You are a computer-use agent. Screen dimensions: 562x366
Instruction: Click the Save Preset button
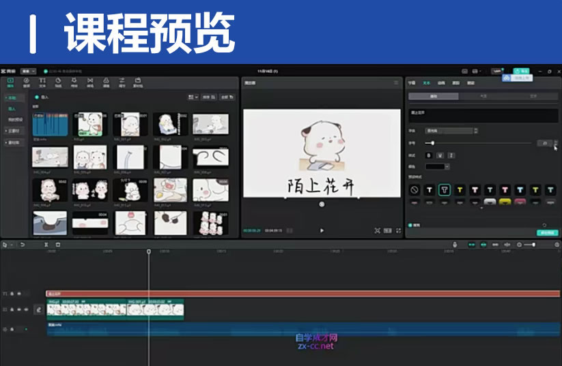click(547, 232)
